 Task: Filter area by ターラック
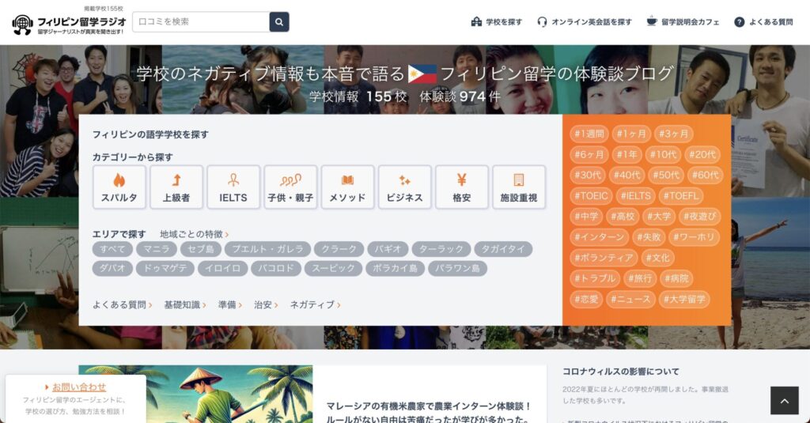(441, 249)
